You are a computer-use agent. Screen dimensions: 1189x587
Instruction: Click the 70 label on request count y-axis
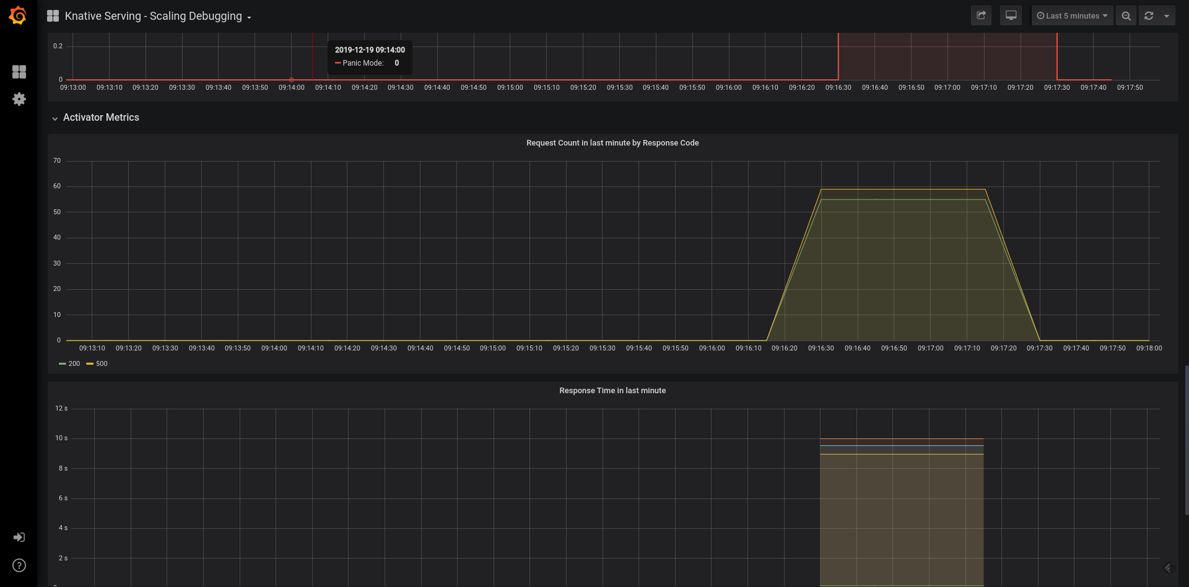57,161
